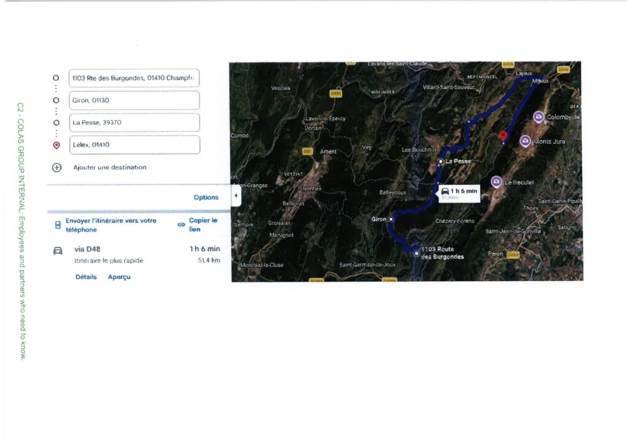Select the Giron, 01130 waypoint field

pos(134,100)
